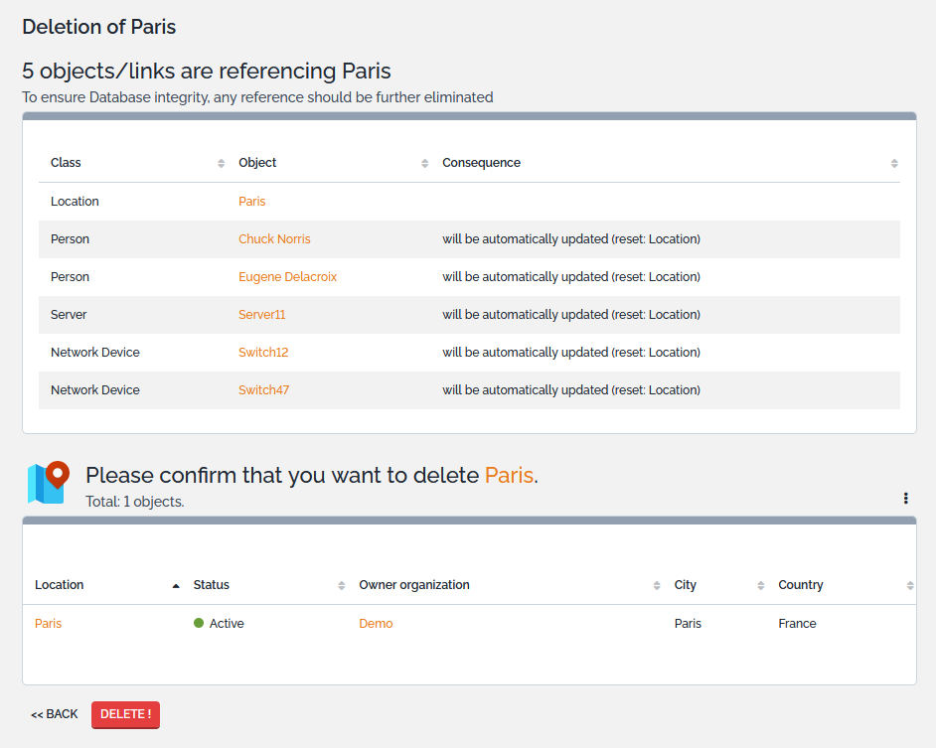
Task: Open the Chuck Norris person record
Action: pyautogui.click(x=274, y=238)
